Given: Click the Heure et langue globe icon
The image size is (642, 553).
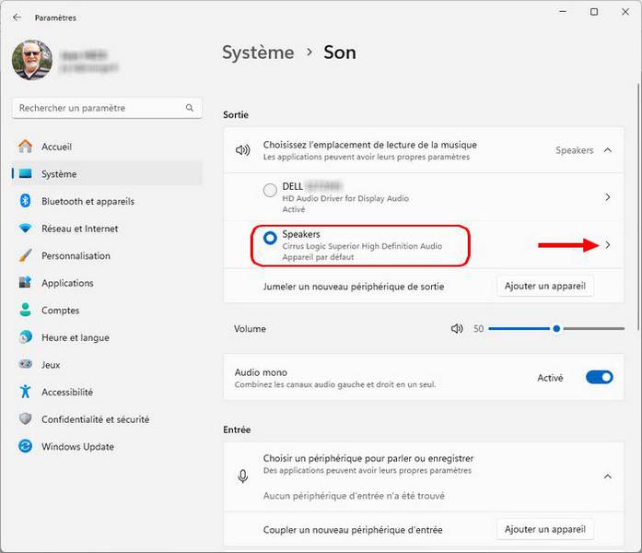Looking at the screenshot, I should tap(26, 336).
